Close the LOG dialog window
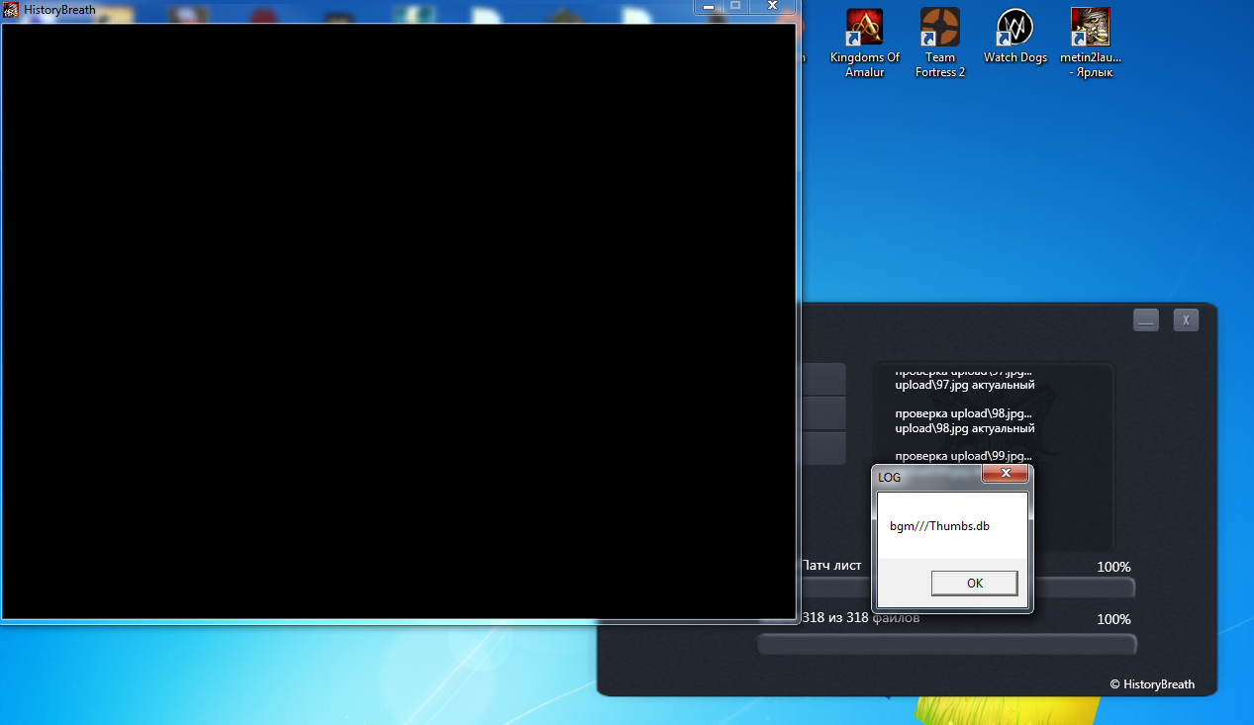 tap(1006, 475)
